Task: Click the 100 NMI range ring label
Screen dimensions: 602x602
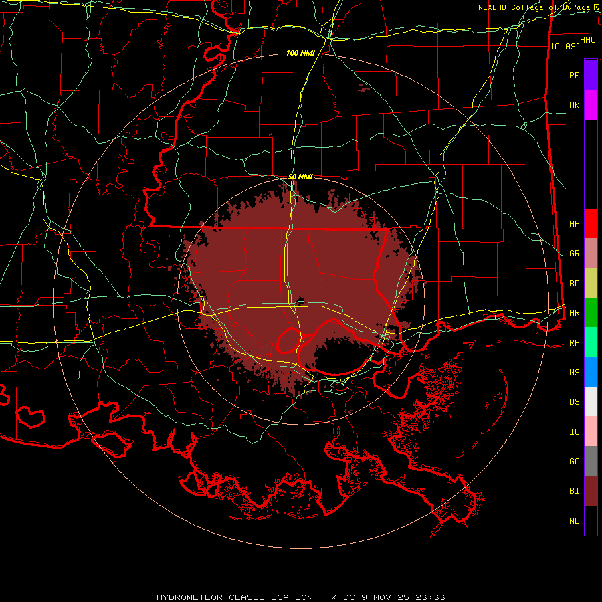Action: pyautogui.click(x=300, y=53)
